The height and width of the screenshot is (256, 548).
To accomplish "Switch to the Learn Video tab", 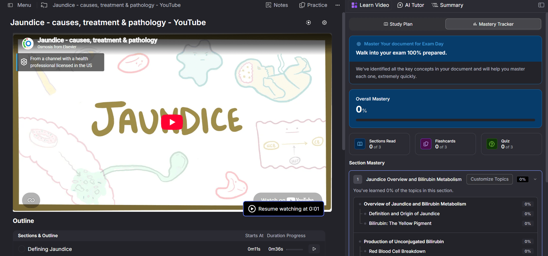I will click(x=370, y=5).
